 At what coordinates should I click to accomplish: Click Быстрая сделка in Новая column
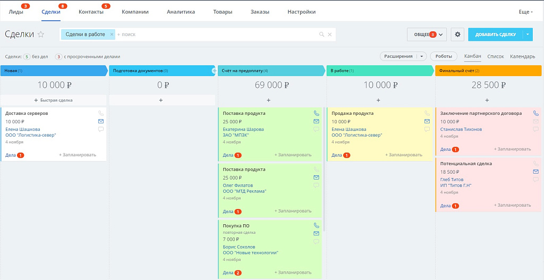coord(53,100)
